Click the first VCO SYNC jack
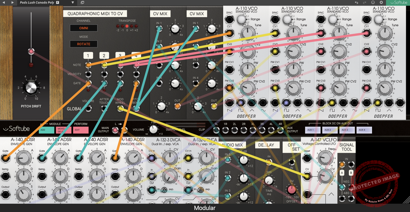The height and width of the screenshot is (212, 410). [229, 19]
